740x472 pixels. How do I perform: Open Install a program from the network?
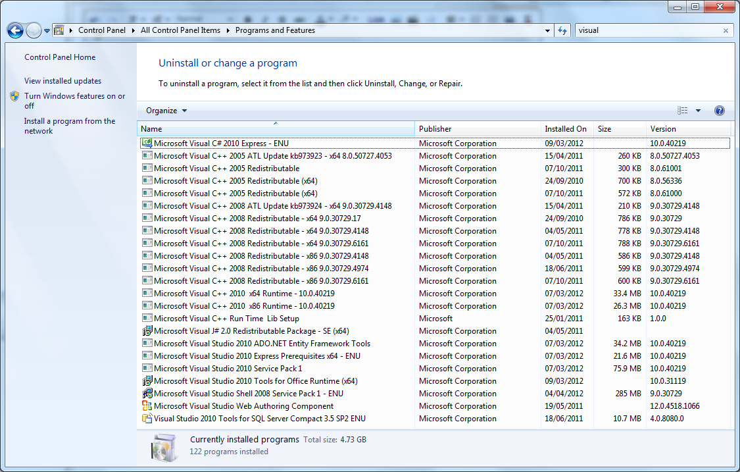(x=70, y=126)
